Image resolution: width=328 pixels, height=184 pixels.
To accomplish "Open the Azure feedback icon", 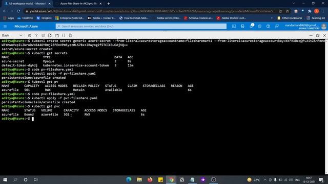I will click(x=277, y=26).
